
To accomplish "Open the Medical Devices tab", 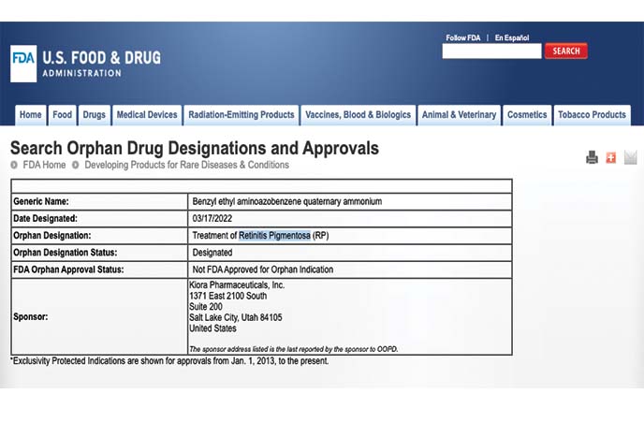I will [x=147, y=115].
